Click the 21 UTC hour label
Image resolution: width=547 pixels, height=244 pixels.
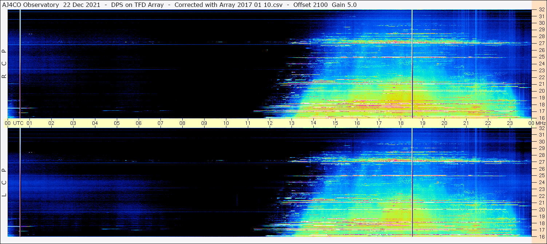coord(466,123)
